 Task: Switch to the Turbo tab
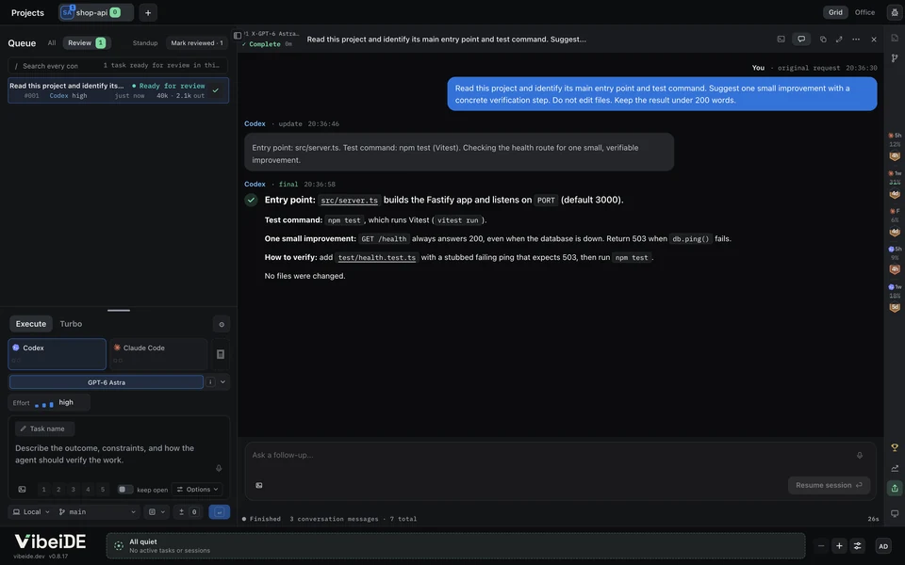pyautogui.click(x=71, y=324)
